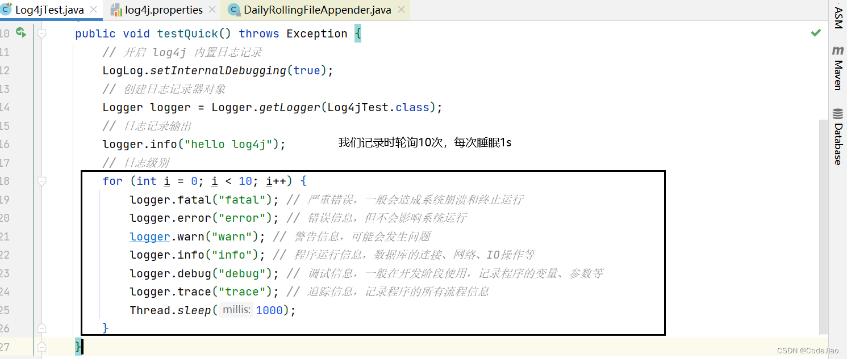Click the throws keyword in the method signature

click(259, 33)
